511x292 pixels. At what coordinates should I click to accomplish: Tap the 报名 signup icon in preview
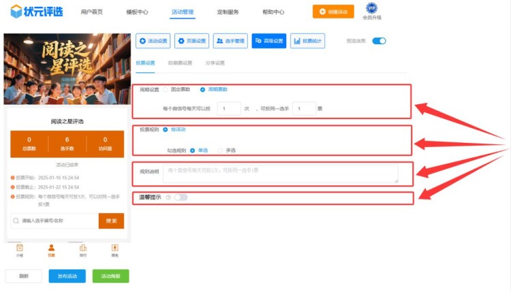tap(114, 248)
